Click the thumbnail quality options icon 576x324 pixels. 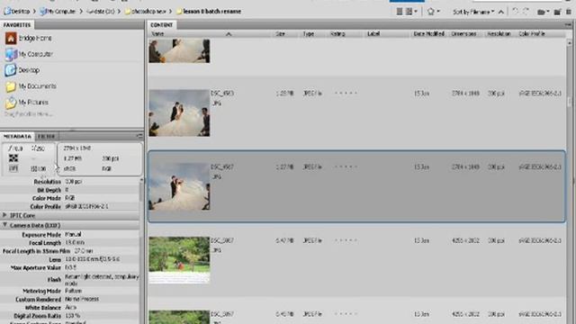400,12
